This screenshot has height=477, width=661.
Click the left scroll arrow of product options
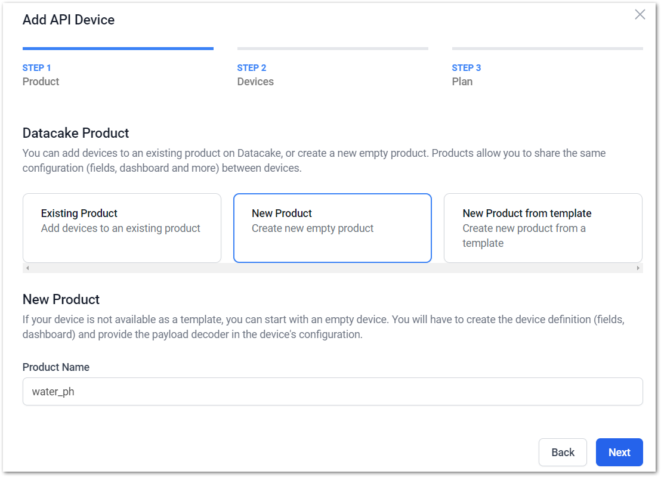27,268
